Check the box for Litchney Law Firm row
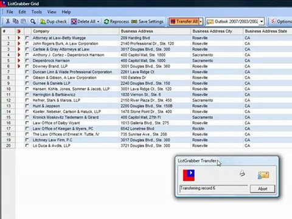The height and width of the screenshot is (219, 292). [x=27, y=140]
